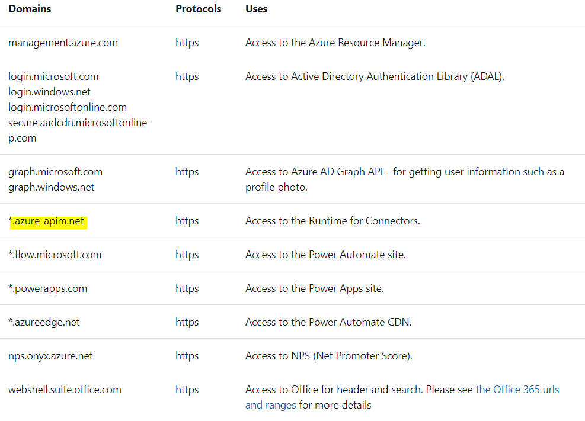Select the *.powerapps.com domain entry
Viewport: 585px width, 421px height.
[48, 289]
